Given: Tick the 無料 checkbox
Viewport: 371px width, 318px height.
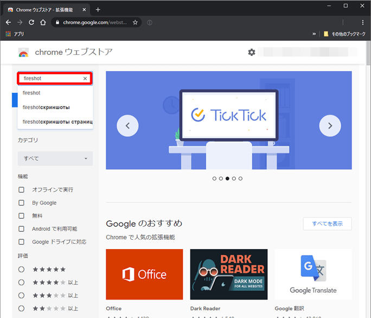Looking at the screenshot, I should pos(21,216).
